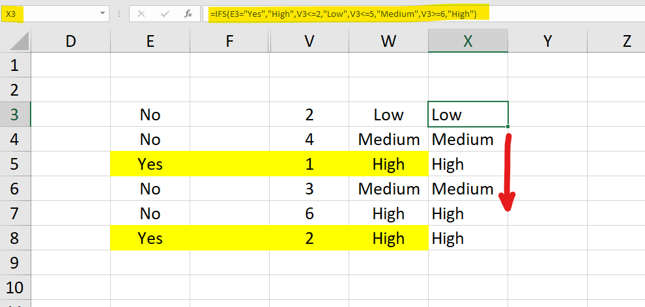The image size is (645, 307).
Task: Click the IFS formula text in formula bar
Action: pos(343,14)
